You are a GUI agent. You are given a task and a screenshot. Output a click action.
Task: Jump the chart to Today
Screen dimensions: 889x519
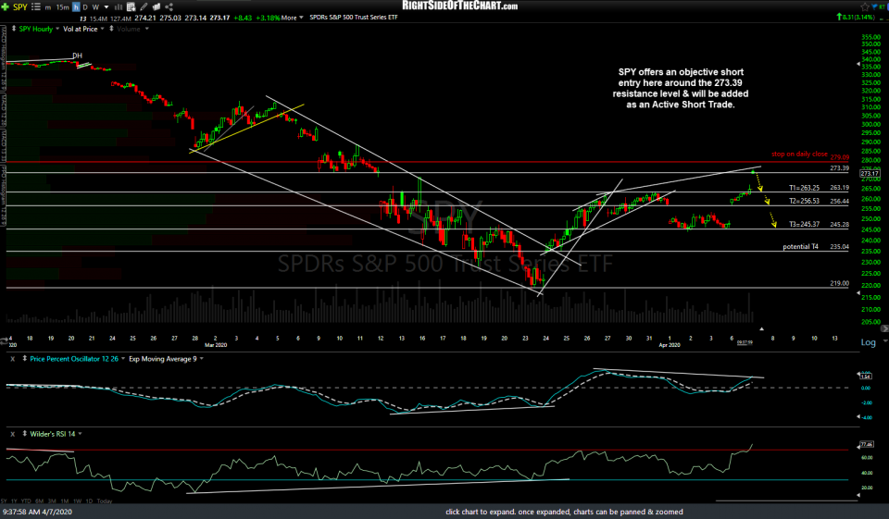point(105,500)
